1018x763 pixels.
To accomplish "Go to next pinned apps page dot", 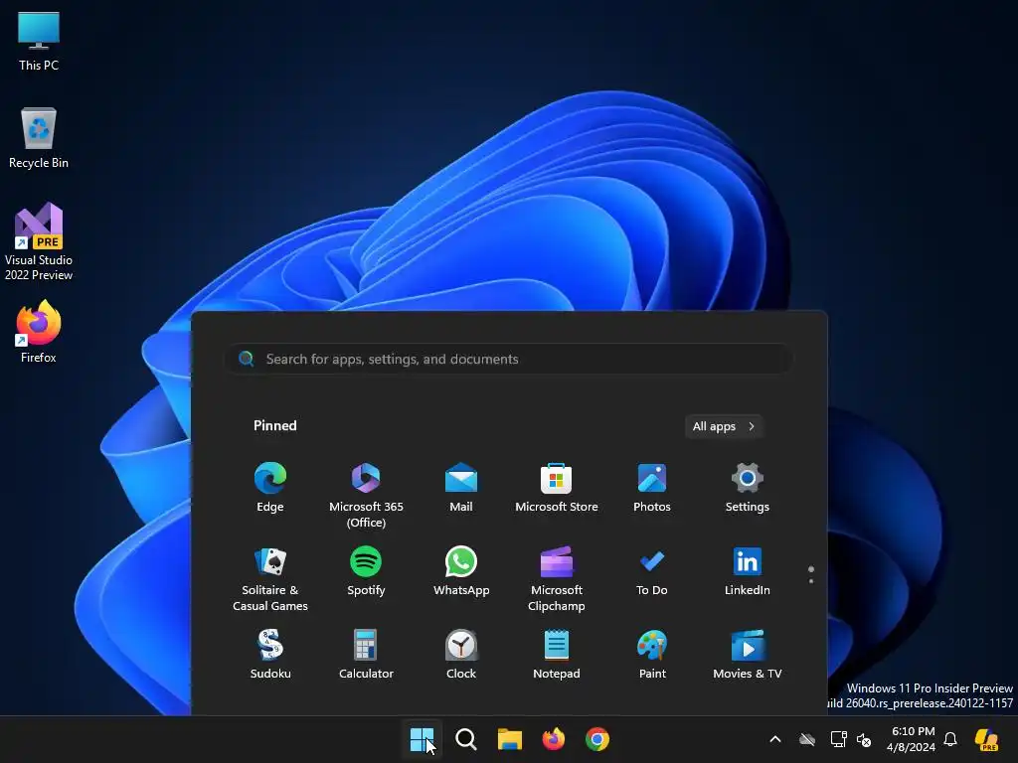I will coord(811,580).
